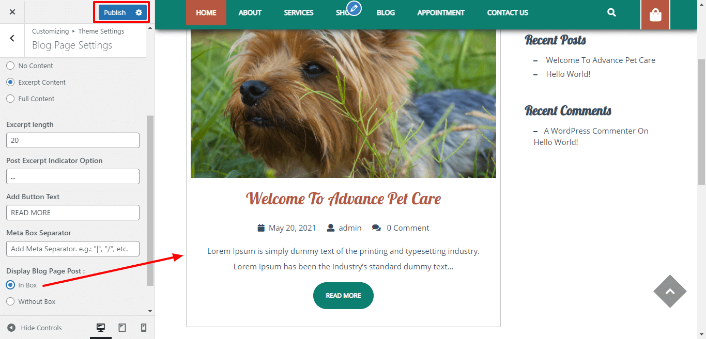Click the READ MORE button on post
706x339 pixels.
click(343, 296)
